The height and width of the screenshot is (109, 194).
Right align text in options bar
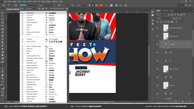click(x=96, y=5)
